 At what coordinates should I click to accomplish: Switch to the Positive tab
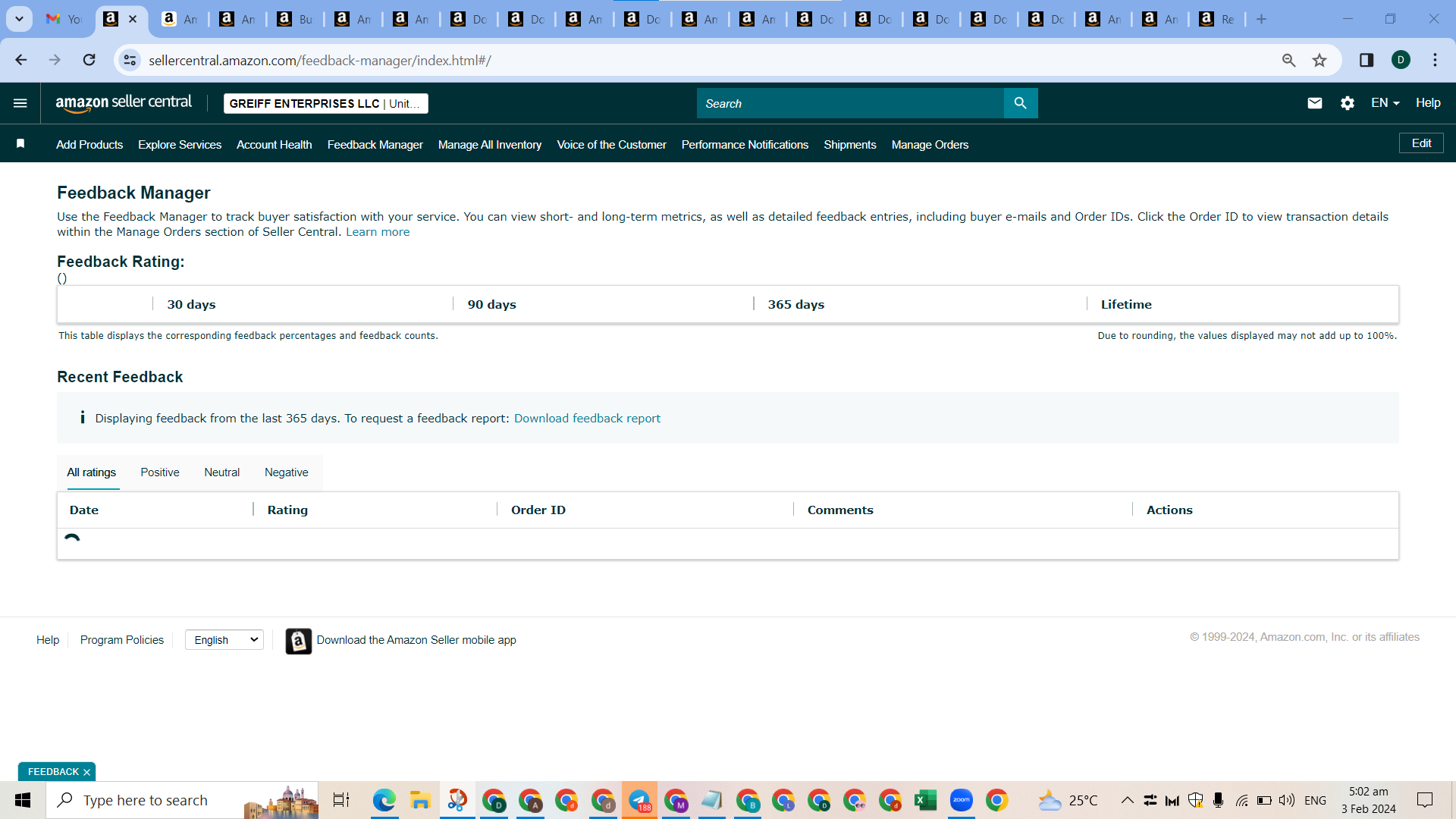tap(160, 472)
